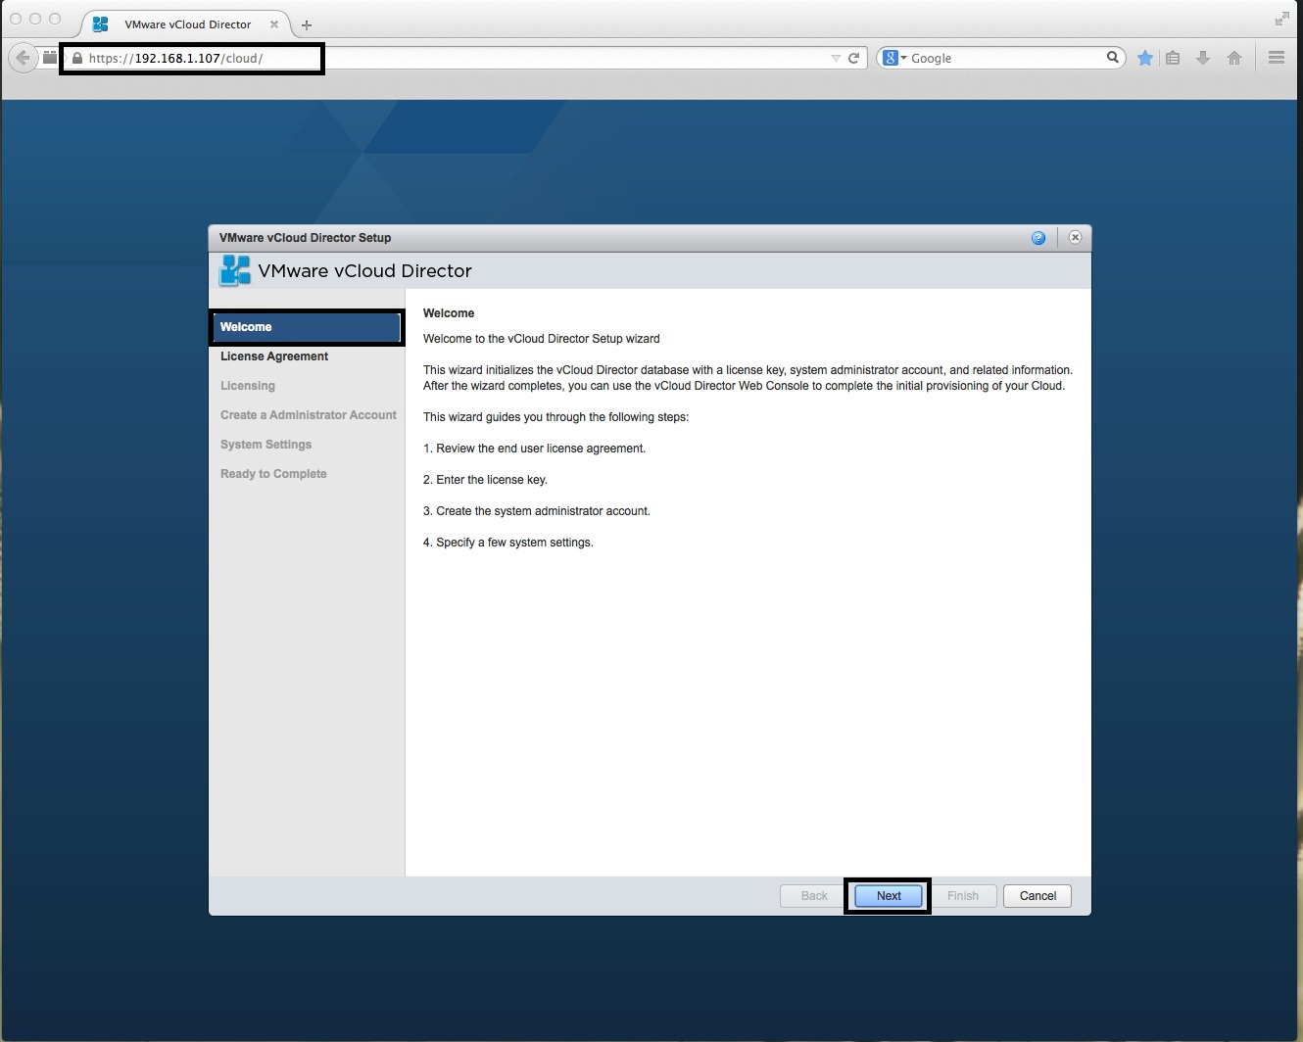
Task: Click inside the URL address field
Action: [x=196, y=58]
